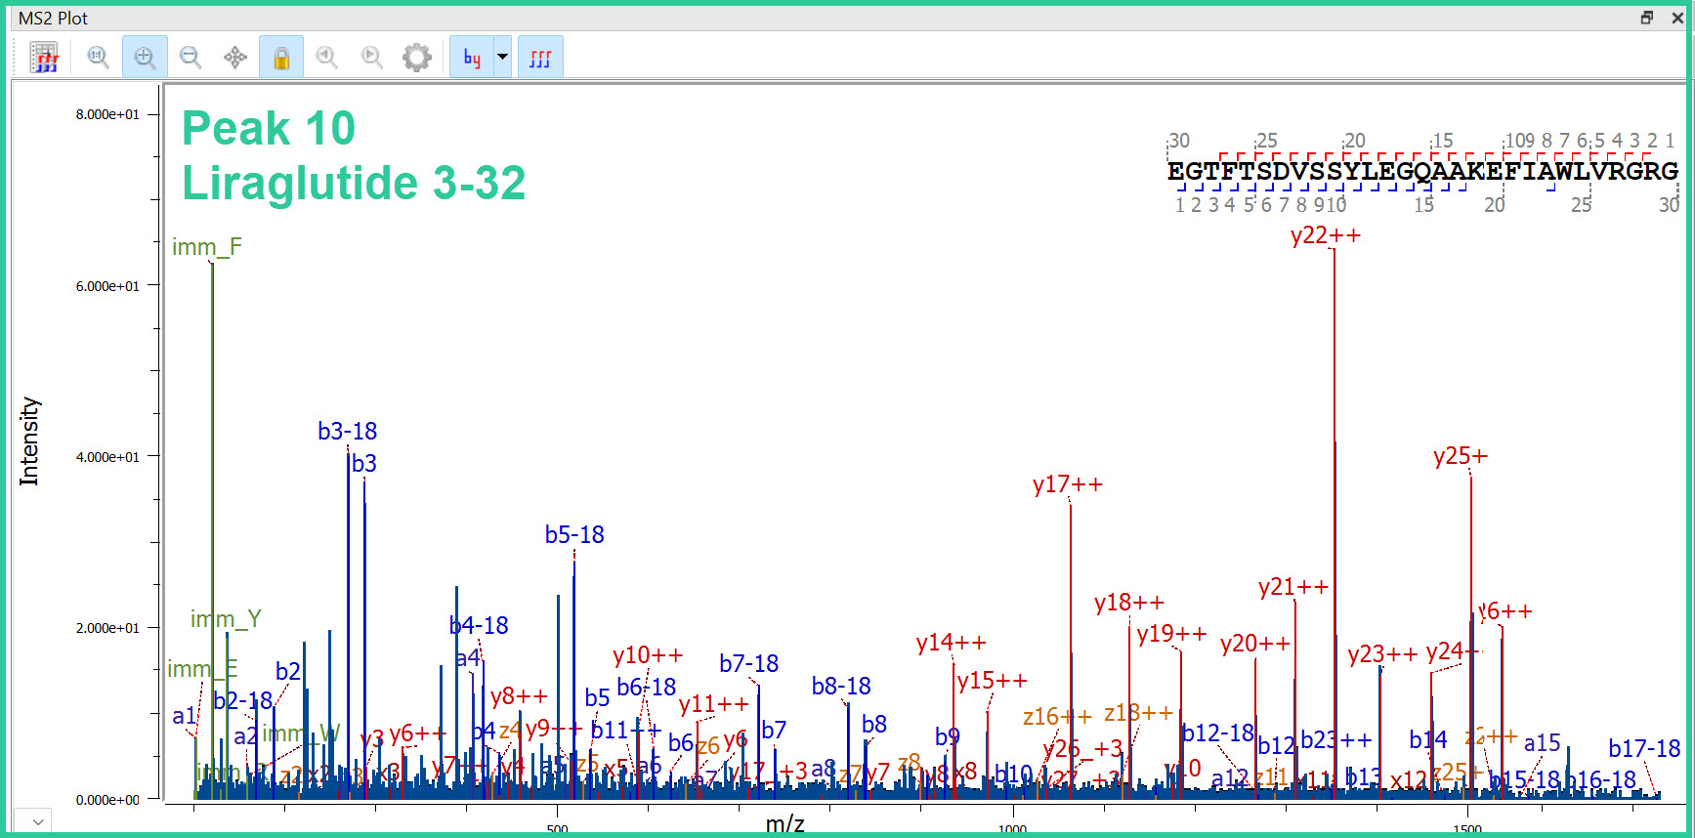Click the peptide sequence EGTFTSDVSSYLEGQAAKEFIAWLVRGRG
The height and width of the screenshot is (838, 1695).
pyautogui.click(x=1422, y=171)
